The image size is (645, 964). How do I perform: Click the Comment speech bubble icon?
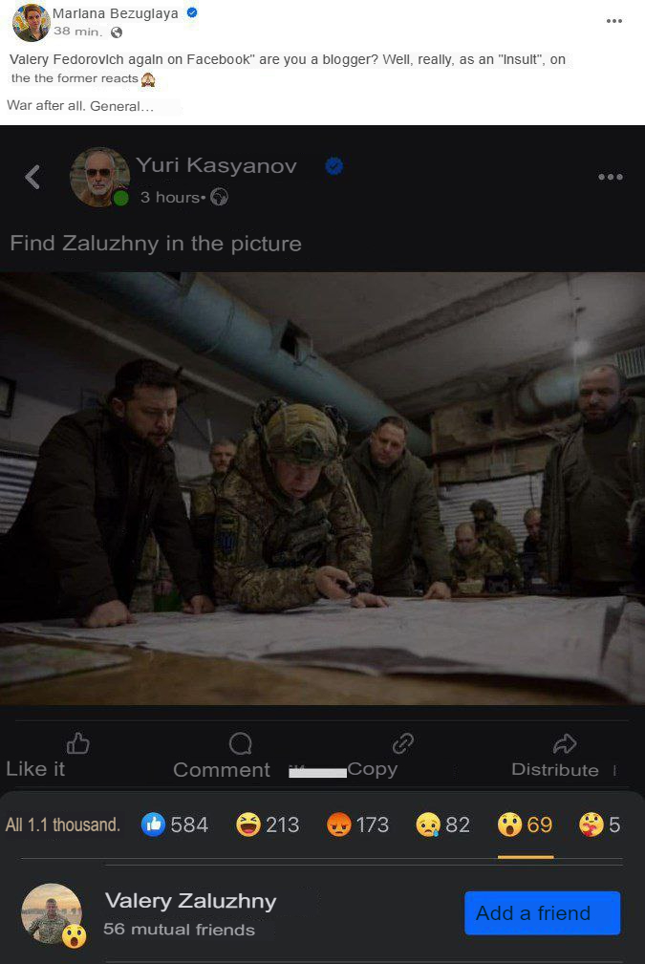coord(241,743)
